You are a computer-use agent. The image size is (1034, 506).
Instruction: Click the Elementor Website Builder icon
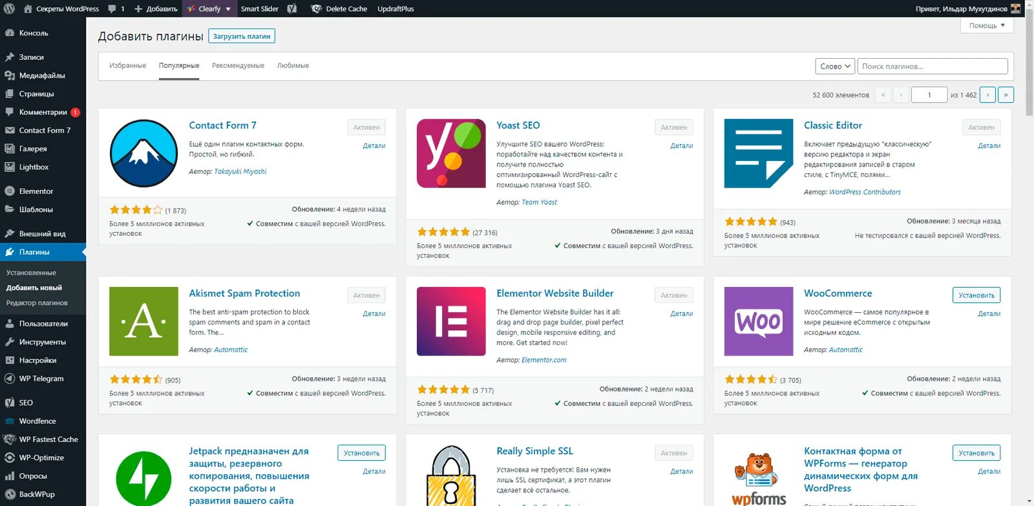coord(451,321)
